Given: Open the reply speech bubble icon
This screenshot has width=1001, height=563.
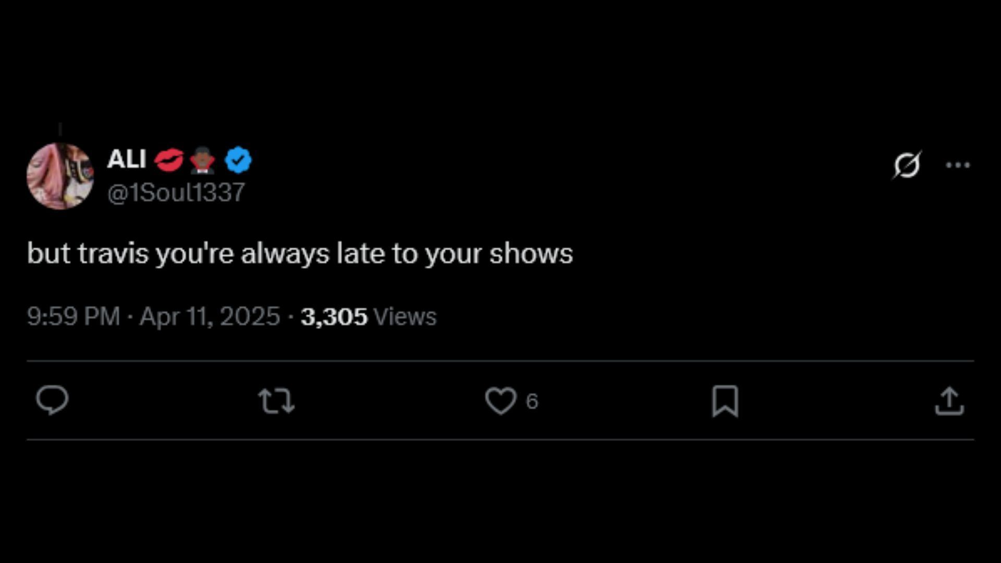Looking at the screenshot, I should point(52,400).
